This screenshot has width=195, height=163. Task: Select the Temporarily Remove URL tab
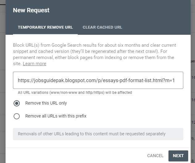(45, 27)
